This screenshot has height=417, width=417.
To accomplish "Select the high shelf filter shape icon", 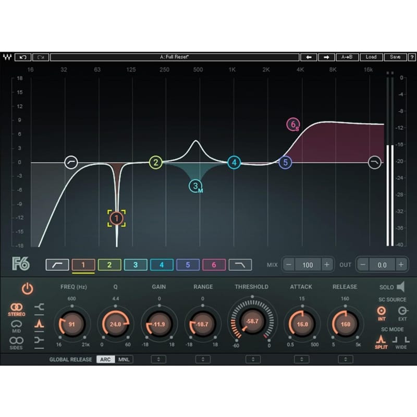I will tap(39, 340).
